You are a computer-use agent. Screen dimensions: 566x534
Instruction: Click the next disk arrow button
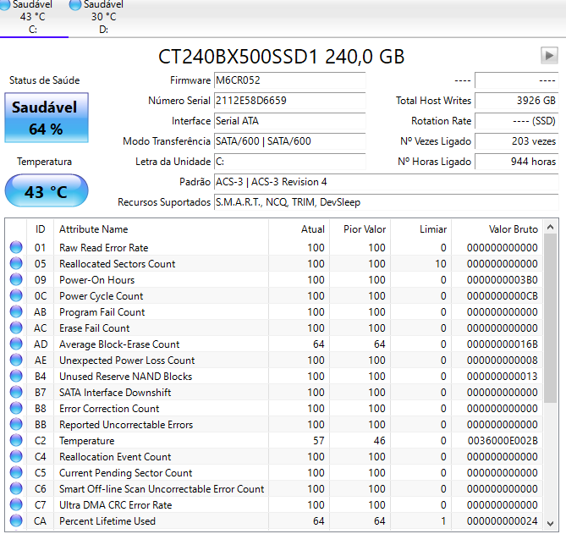(x=549, y=56)
